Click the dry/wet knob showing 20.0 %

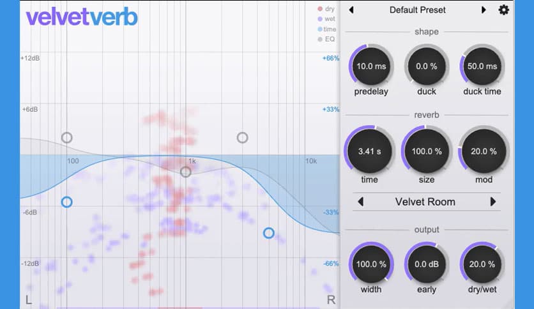[482, 264]
